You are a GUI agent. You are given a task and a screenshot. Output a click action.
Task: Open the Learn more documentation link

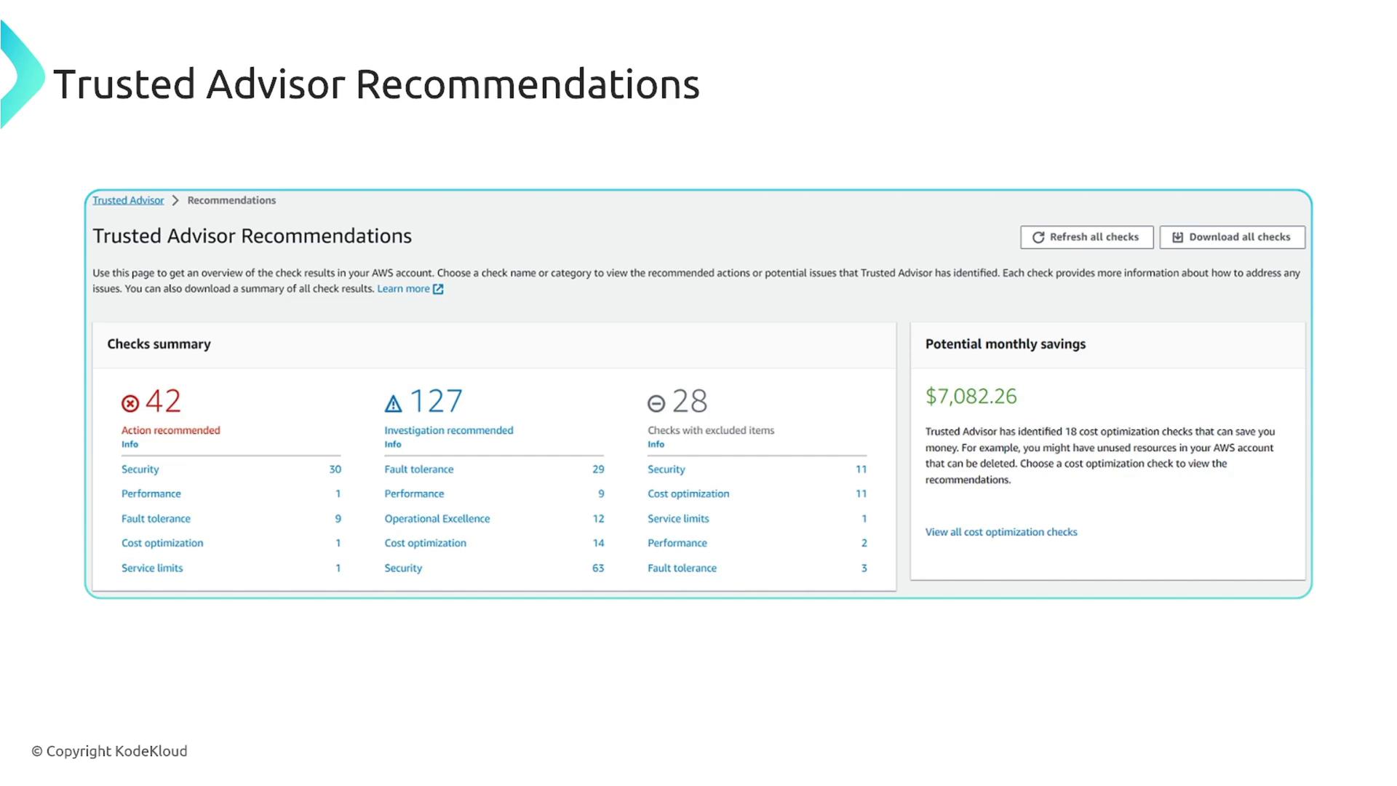(x=403, y=289)
